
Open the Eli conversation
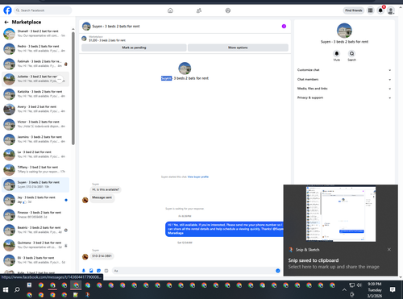tap(35, 260)
